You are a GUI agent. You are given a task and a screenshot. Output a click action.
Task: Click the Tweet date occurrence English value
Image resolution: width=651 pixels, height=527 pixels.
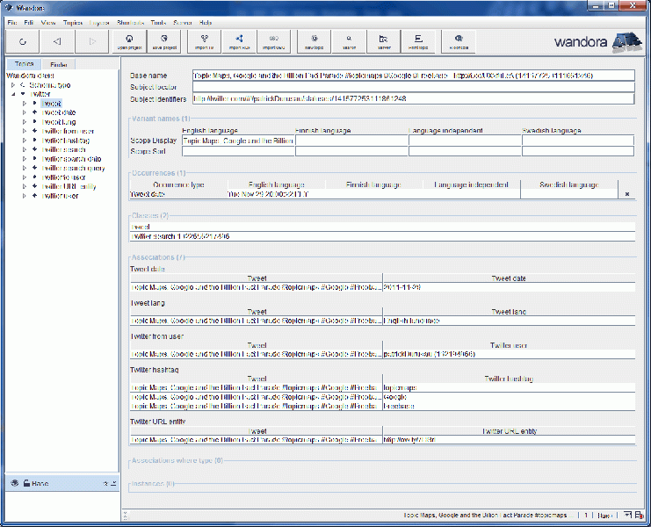click(x=268, y=194)
